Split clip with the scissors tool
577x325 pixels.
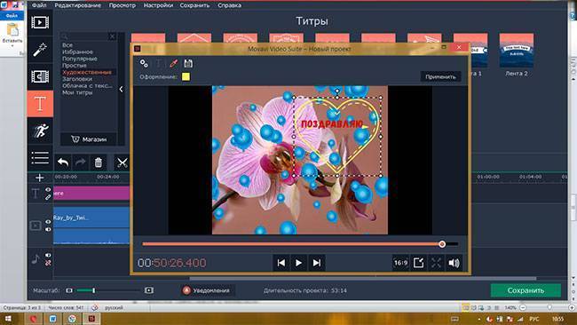pos(122,162)
